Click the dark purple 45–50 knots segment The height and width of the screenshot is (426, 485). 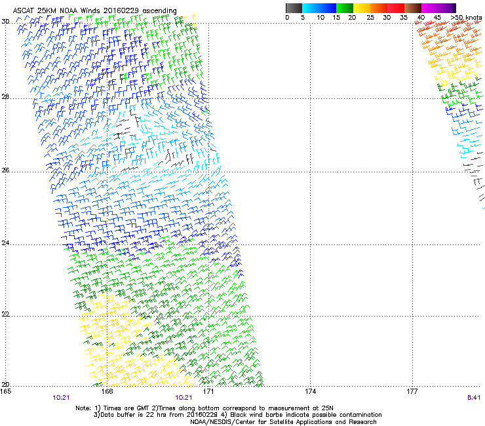[x=447, y=8]
